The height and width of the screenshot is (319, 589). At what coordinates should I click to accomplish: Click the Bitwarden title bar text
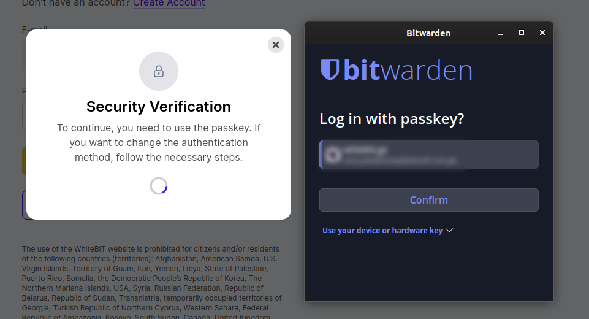[x=428, y=33]
